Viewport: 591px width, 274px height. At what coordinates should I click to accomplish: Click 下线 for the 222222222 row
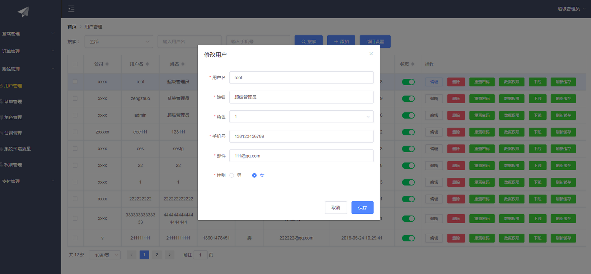538,199
